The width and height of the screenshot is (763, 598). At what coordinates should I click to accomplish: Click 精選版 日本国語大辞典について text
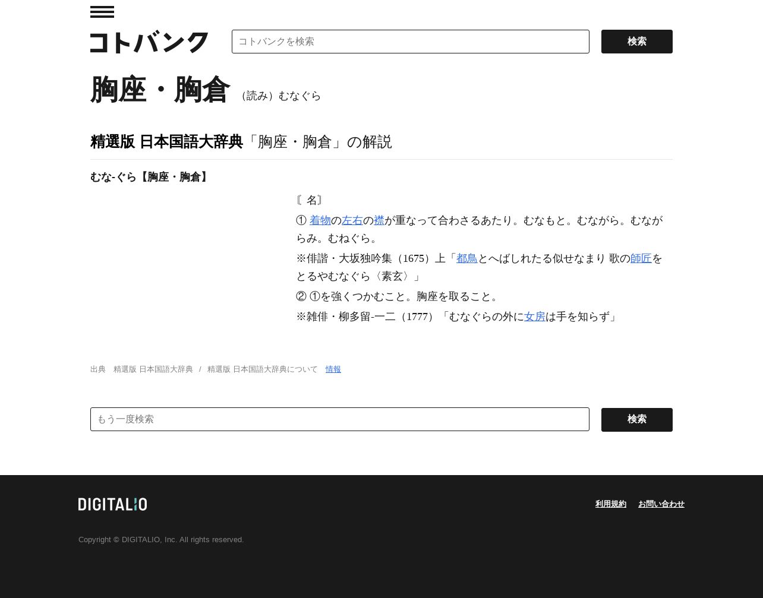263,369
